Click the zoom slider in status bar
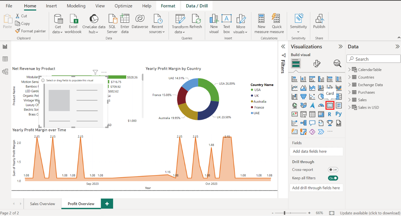This screenshot has width=401, height=216. (284, 213)
